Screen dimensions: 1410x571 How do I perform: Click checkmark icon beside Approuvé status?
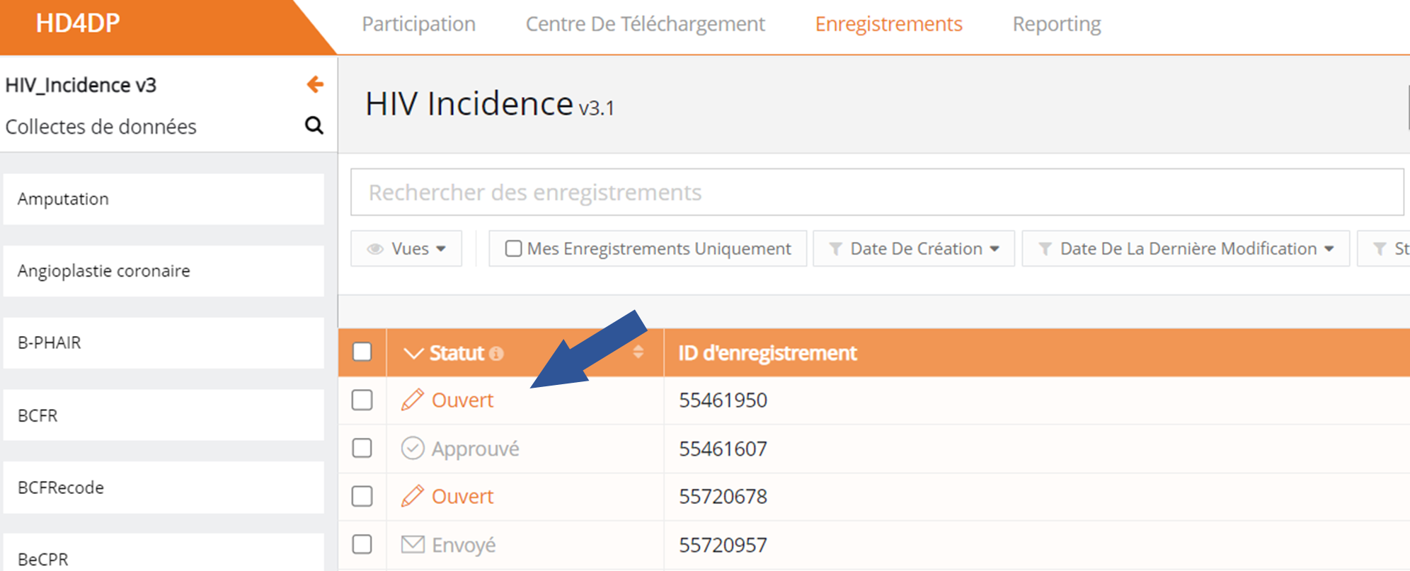(x=412, y=448)
